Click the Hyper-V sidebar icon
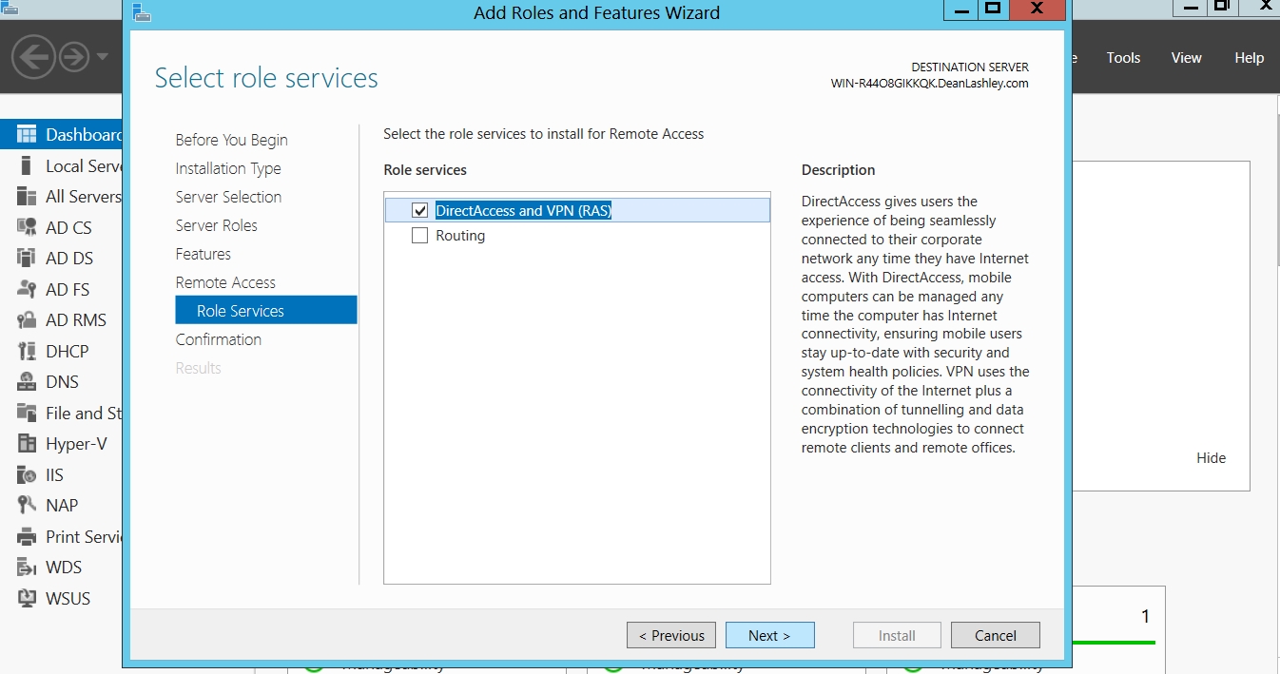The height and width of the screenshot is (674, 1280). click(27, 444)
